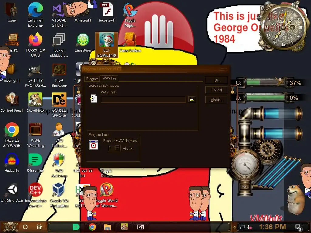Image resolution: width=311 pixels, height=233 pixels.
Task: Launch Oracle VM VirtualBox shortcut
Action: click(59, 195)
